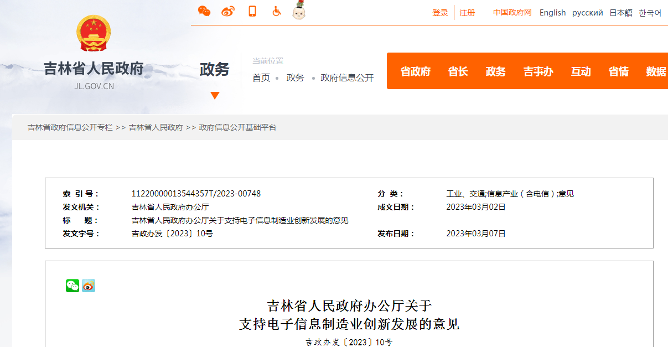
Task: Open 吉林省政府信息公开专栏 breadcrumb link
Action: (x=70, y=127)
